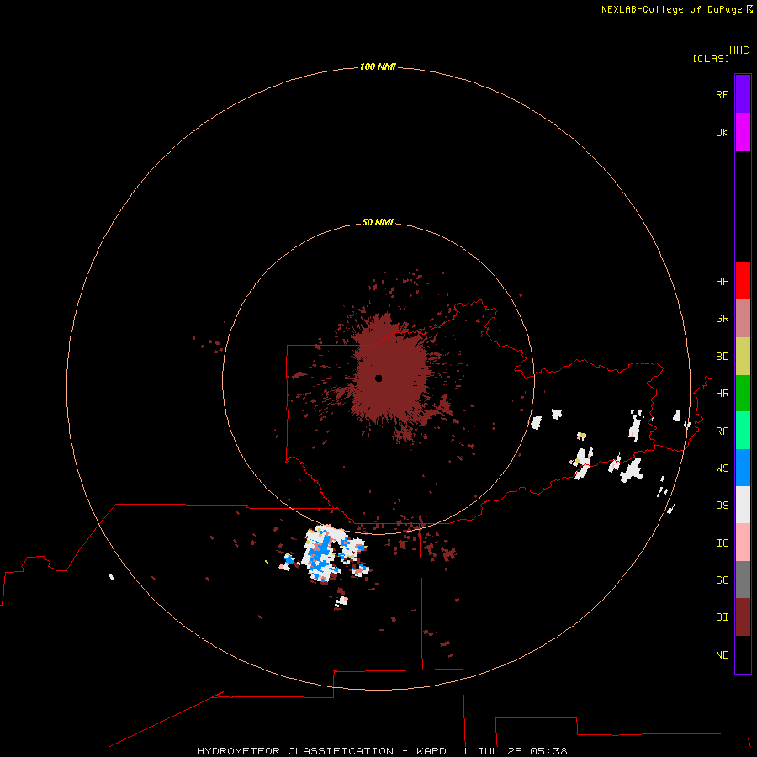Click the black ND legend swatch
The height and width of the screenshot is (757, 757).
click(743, 654)
